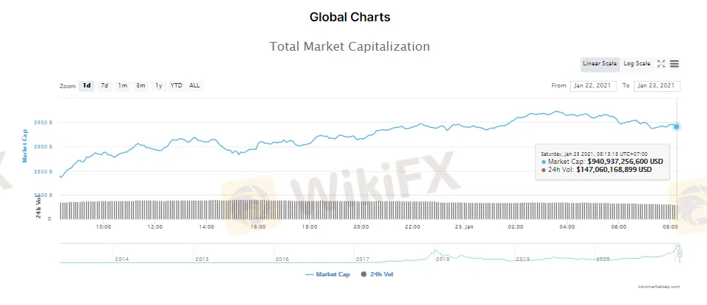Select the 7d zoom range
This screenshot has height=305, width=707.
pyautogui.click(x=104, y=85)
